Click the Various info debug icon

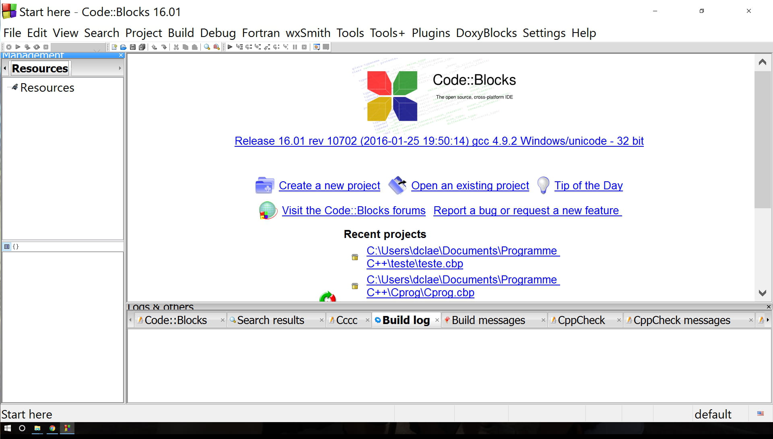click(326, 47)
